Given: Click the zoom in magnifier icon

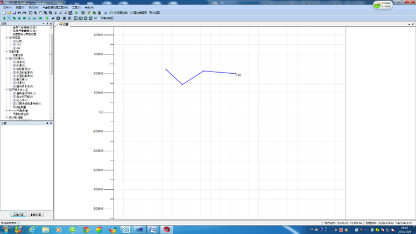Looking at the screenshot, I should click(46, 13).
